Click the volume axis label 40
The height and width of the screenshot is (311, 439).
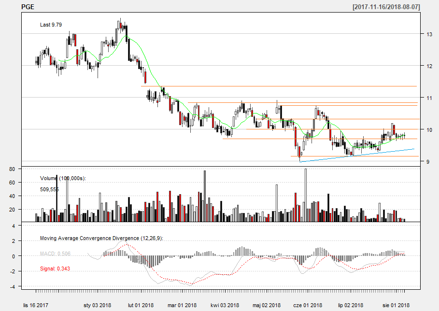tap(12, 196)
